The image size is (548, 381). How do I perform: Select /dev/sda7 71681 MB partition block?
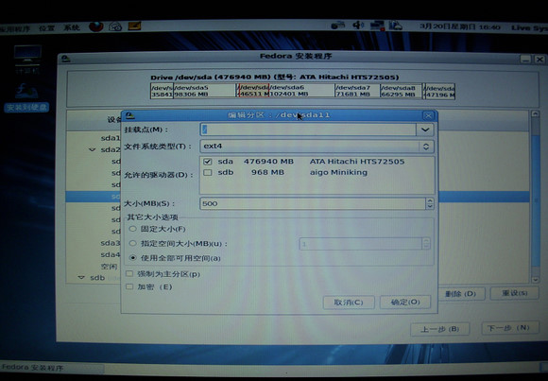pos(357,91)
